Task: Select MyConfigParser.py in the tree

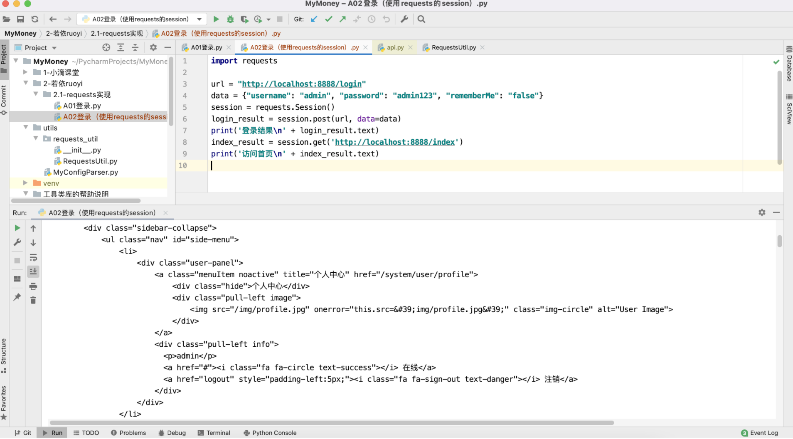Action: [x=86, y=172]
